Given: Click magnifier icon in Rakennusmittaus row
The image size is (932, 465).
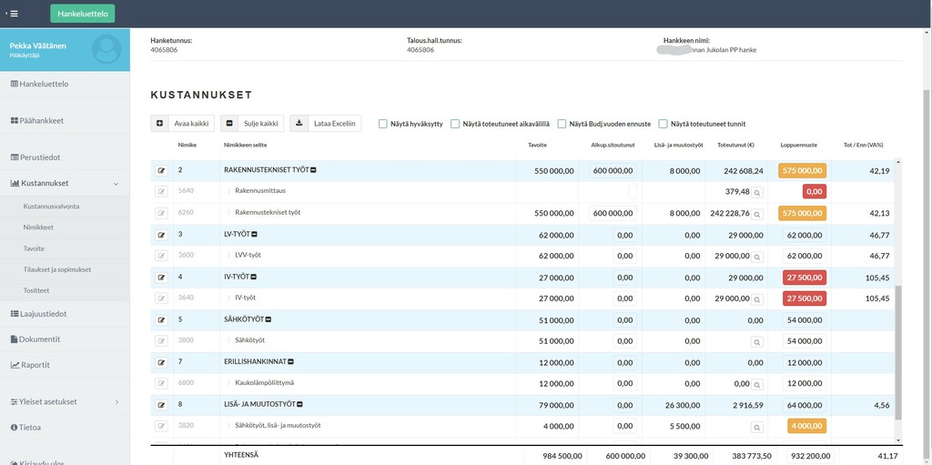Looking at the screenshot, I should tap(756, 192).
